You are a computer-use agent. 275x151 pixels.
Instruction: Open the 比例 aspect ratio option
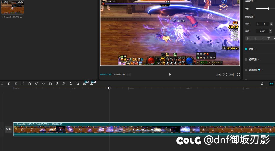click(231, 75)
